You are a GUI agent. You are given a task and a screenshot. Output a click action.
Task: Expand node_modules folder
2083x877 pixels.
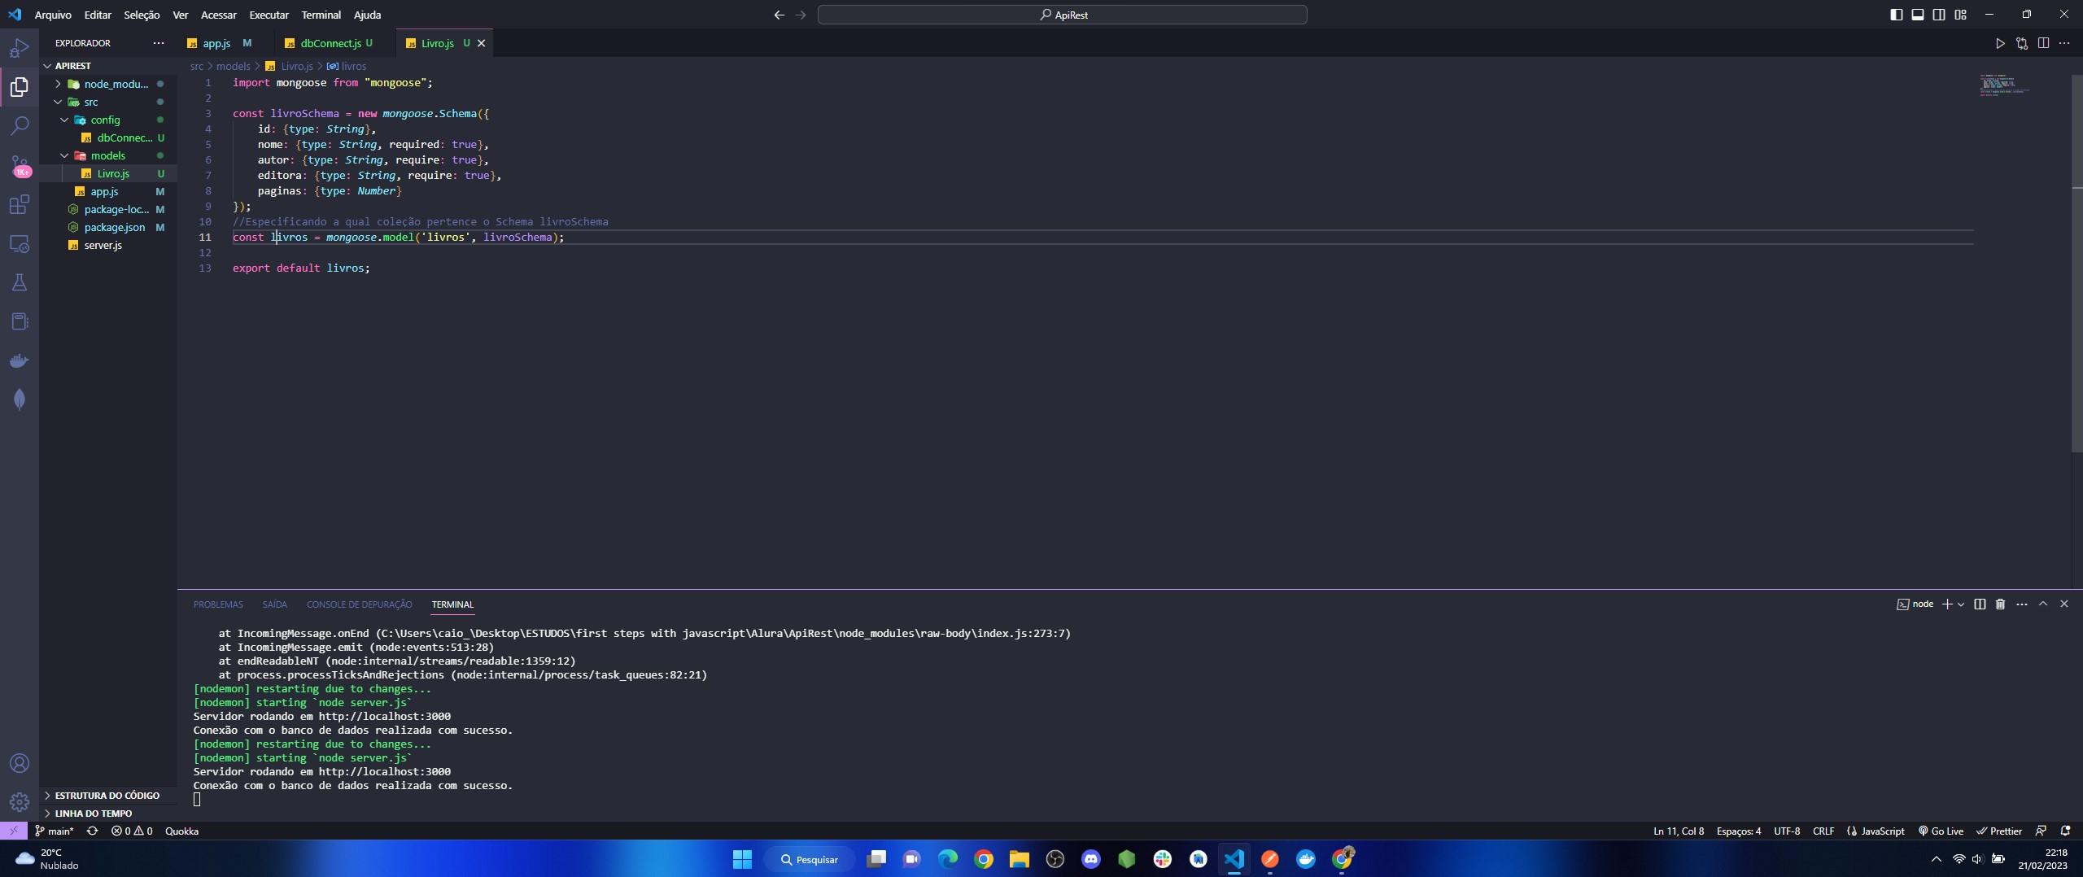coord(58,84)
